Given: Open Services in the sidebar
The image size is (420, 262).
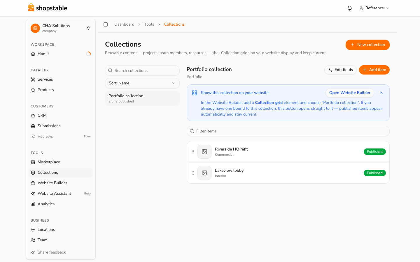Looking at the screenshot, I should 61,79.
